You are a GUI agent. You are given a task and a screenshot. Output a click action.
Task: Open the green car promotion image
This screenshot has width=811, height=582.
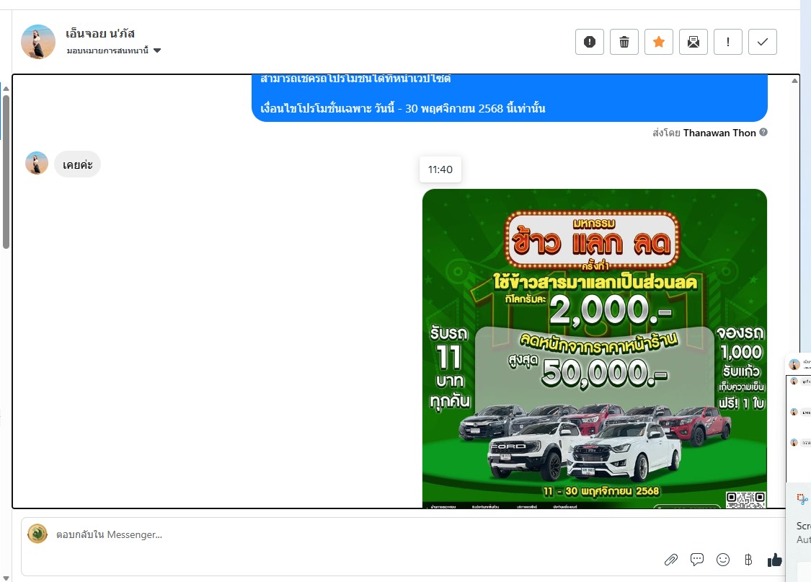point(594,348)
